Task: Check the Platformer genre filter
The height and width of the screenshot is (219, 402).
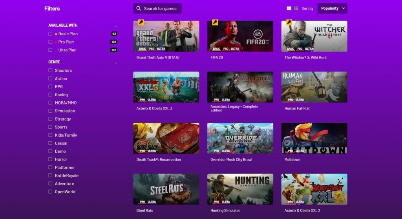Action: [x=50, y=167]
